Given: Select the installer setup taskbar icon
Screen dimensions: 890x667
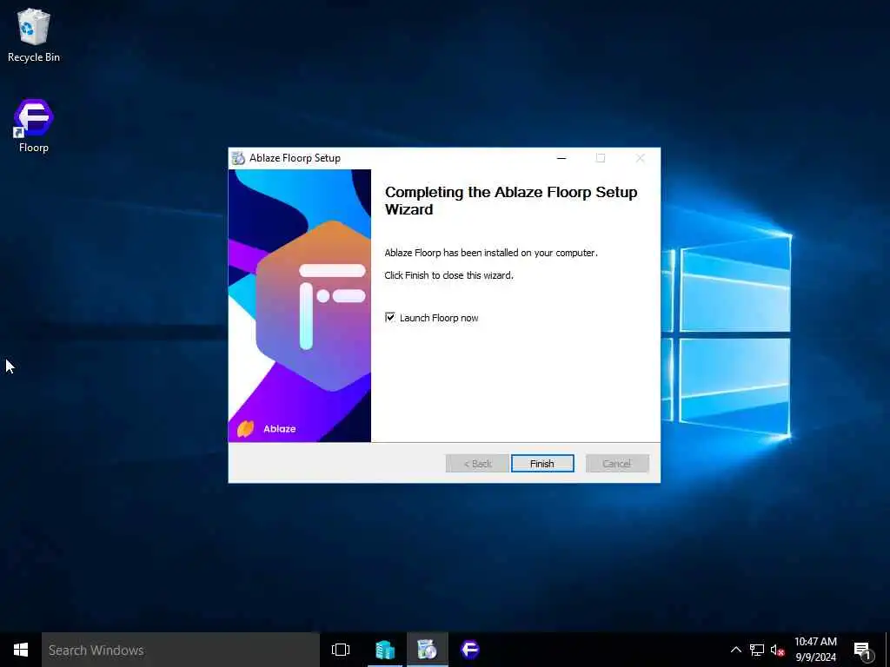Looking at the screenshot, I should [x=427, y=650].
